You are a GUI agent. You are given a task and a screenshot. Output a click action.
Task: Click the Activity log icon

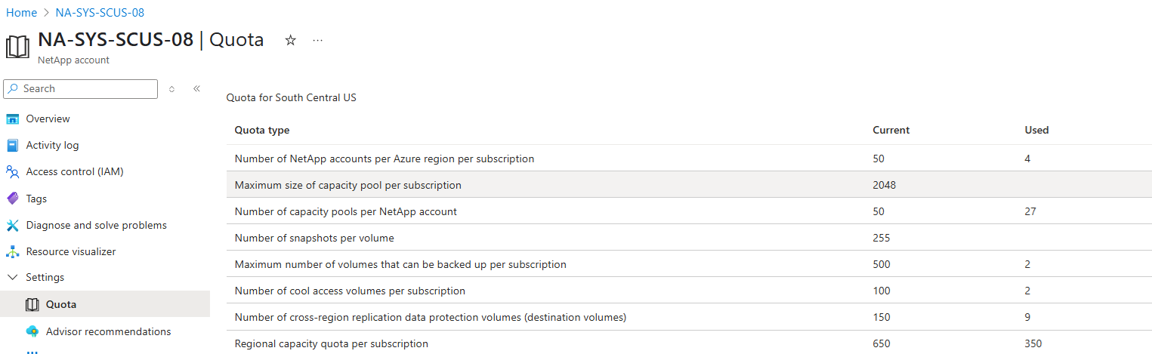coord(12,146)
